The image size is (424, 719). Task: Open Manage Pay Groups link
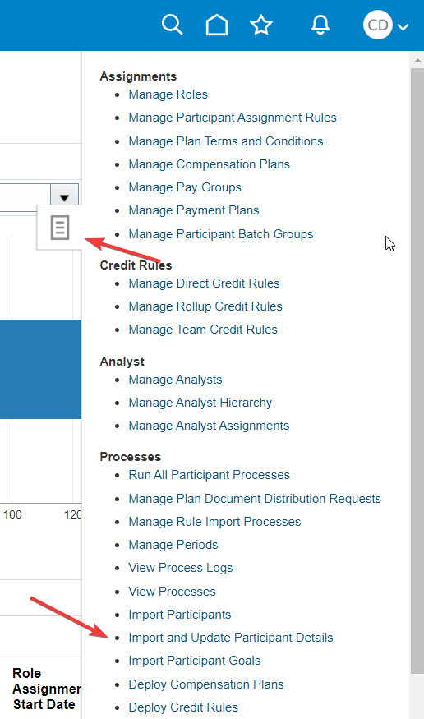coord(185,187)
